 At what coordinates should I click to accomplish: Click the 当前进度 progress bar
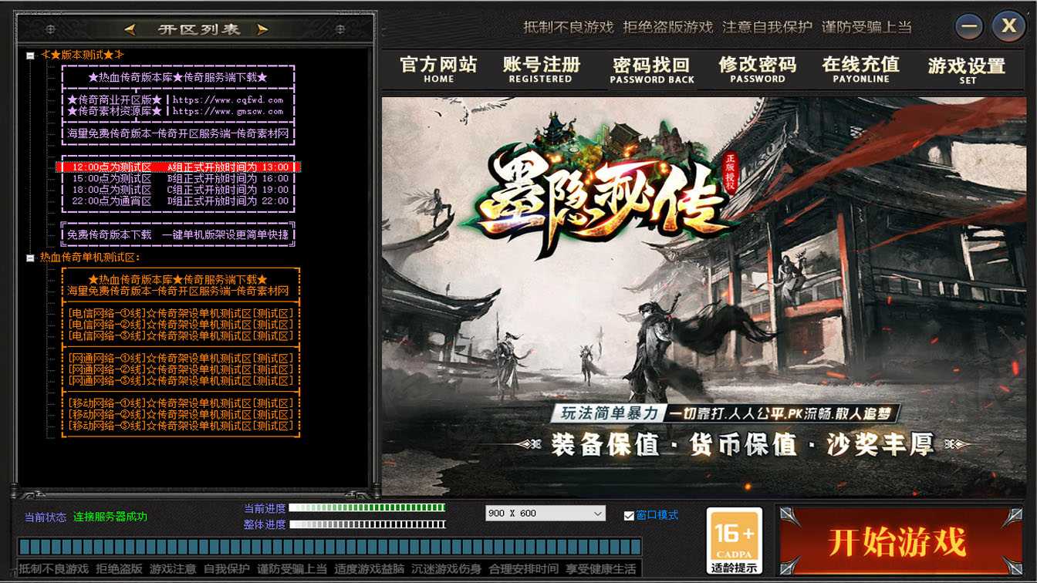(x=367, y=508)
